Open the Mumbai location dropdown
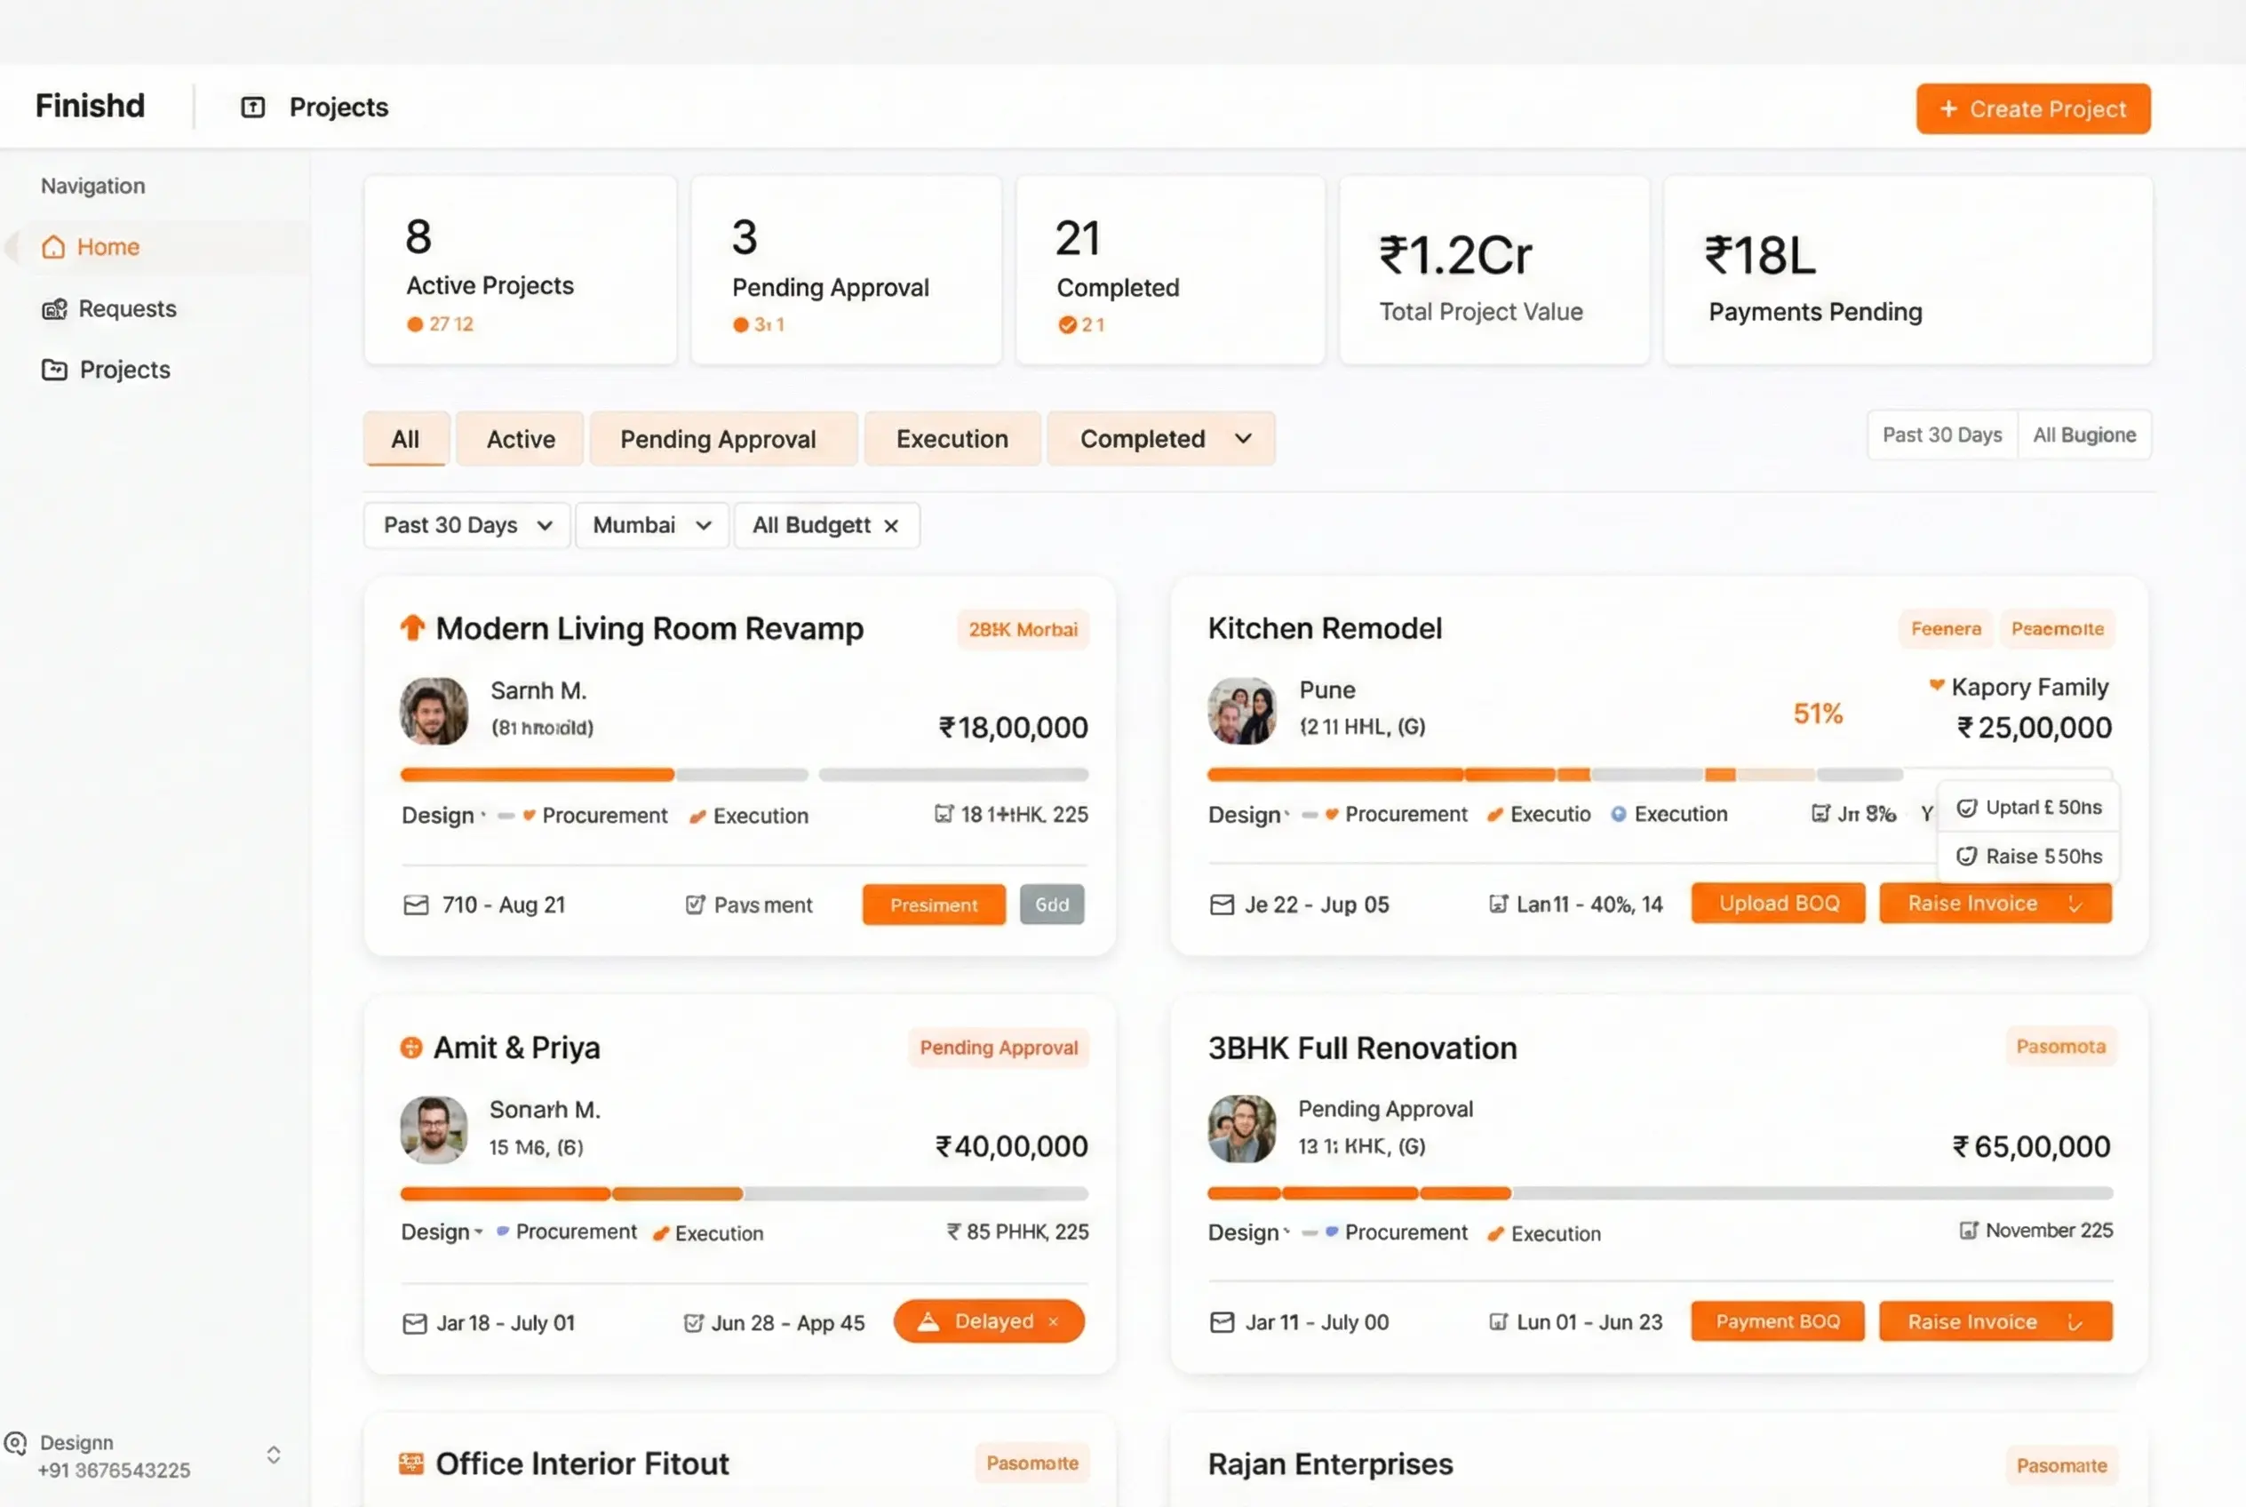This screenshot has height=1507, width=2246. point(651,525)
